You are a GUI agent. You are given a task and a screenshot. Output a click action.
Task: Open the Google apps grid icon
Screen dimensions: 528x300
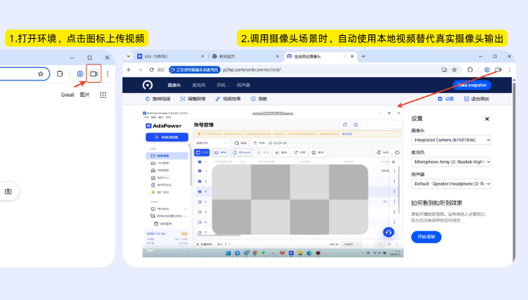pos(103,95)
